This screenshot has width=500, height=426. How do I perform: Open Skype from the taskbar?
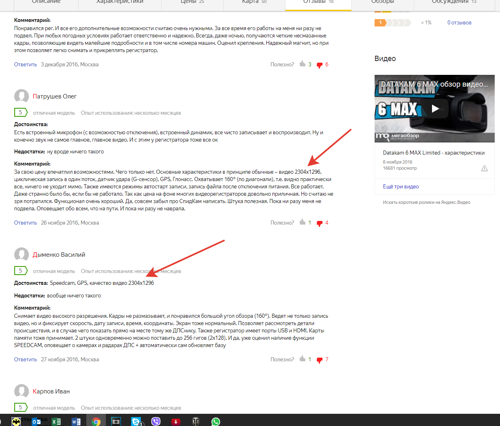[136, 422]
